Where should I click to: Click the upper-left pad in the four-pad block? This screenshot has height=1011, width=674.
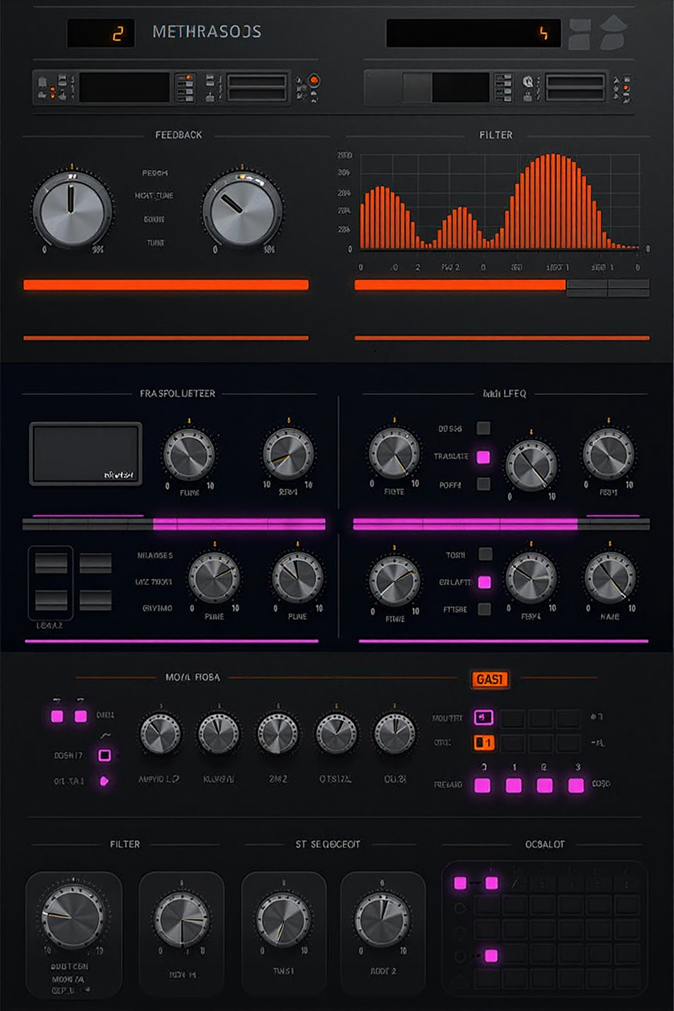tap(51, 563)
